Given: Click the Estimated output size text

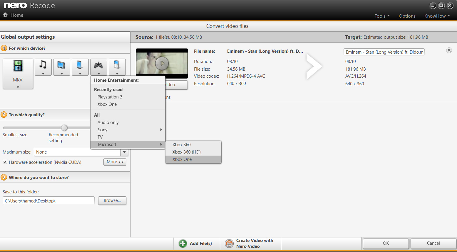Looking at the screenshot, I should click(396, 37).
